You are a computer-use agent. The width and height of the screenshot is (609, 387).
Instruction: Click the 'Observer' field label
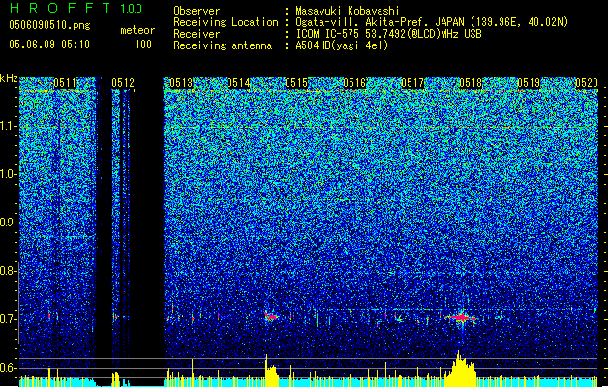pyautogui.click(x=197, y=11)
